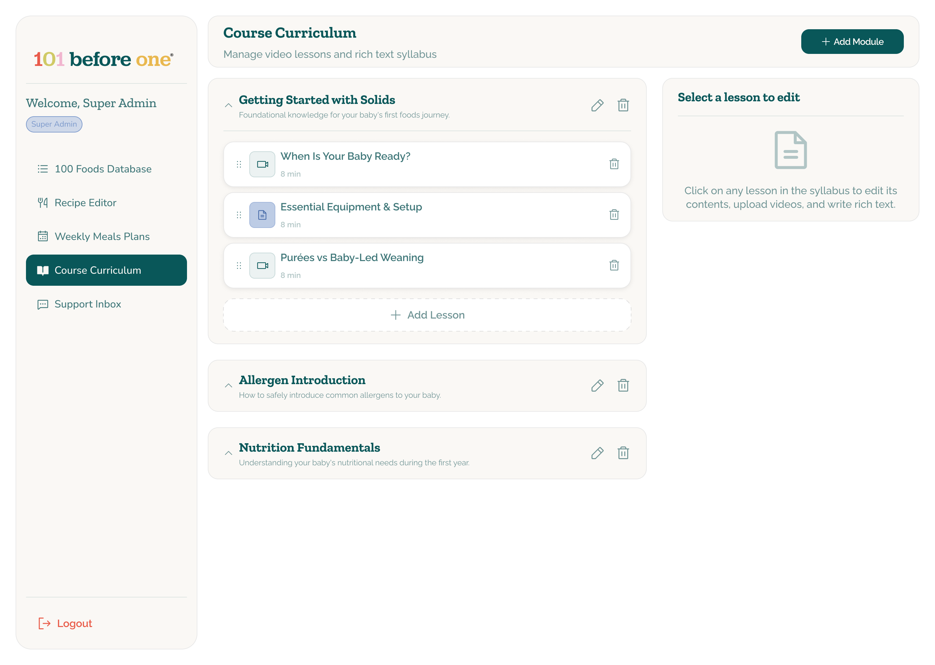Image resolution: width=935 pixels, height=665 pixels.
Task: Add a lesson to Getting Started with Solids
Action: tap(427, 315)
